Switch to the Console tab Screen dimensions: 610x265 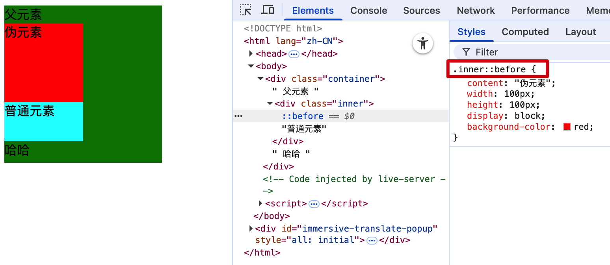click(368, 11)
